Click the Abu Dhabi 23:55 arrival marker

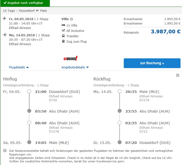coord(119,111)
